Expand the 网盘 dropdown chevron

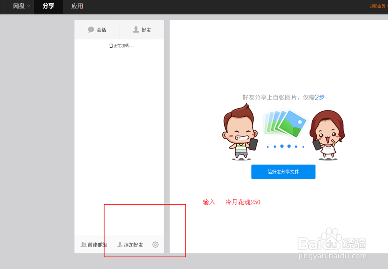tap(29, 7)
